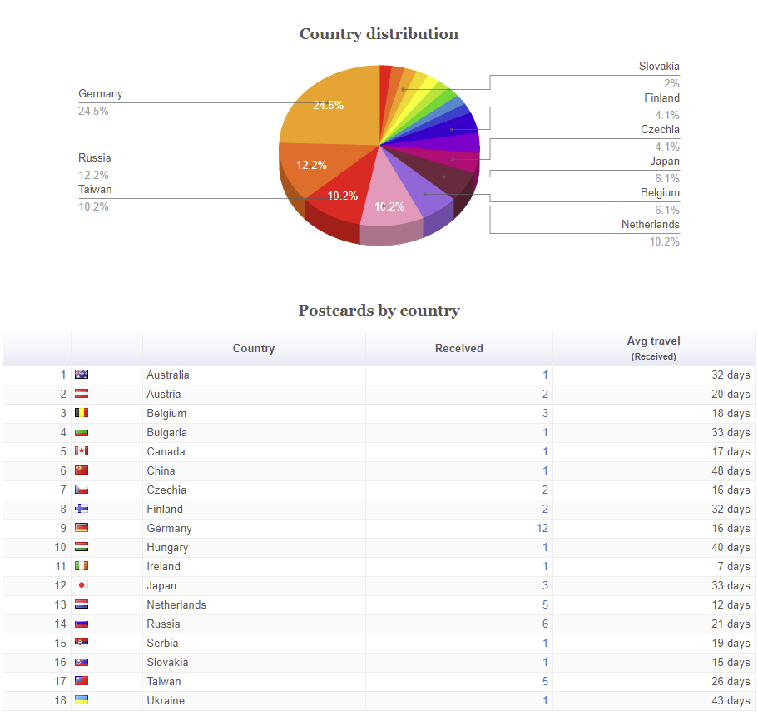Viewport: 758px width, 721px height.
Task: Click the Slovakia flag icon
Action: pos(82,662)
